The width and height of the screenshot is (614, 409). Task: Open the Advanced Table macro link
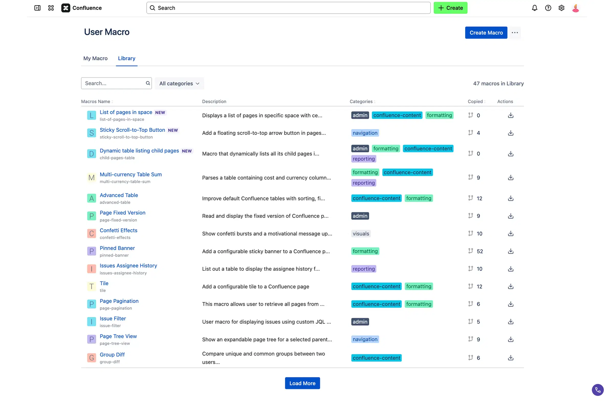click(119, 195)
